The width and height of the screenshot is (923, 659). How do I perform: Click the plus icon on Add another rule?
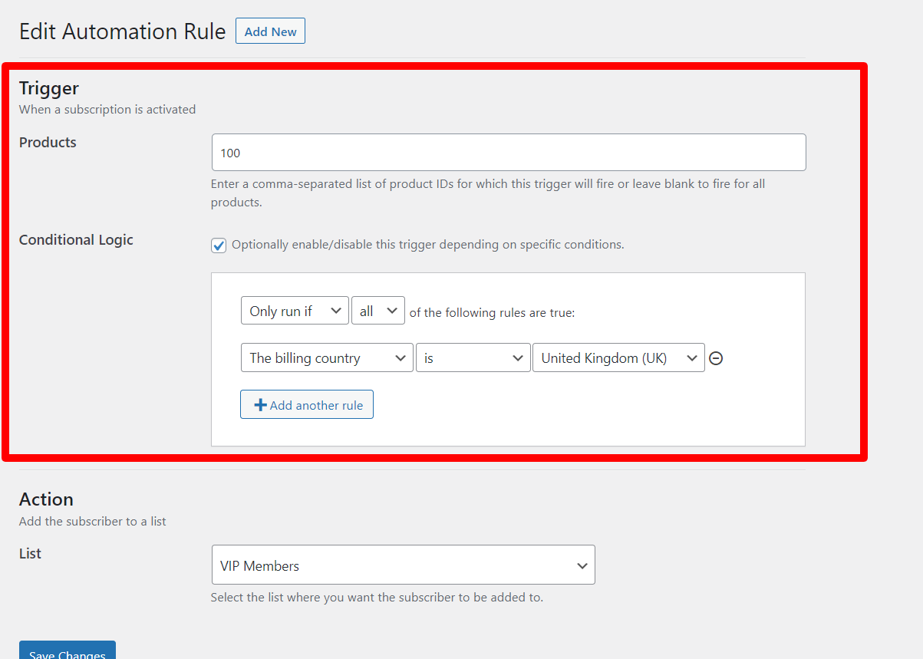[x=261, y=404]
